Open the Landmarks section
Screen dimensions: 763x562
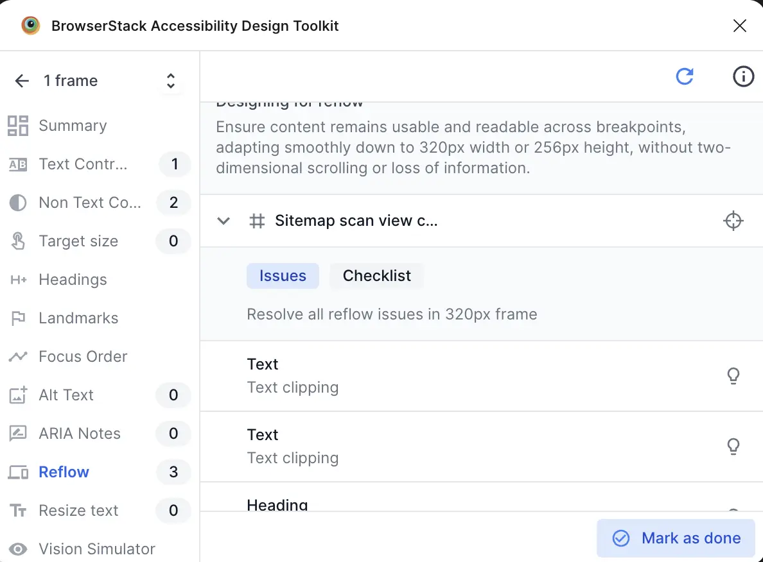(78, 318)
